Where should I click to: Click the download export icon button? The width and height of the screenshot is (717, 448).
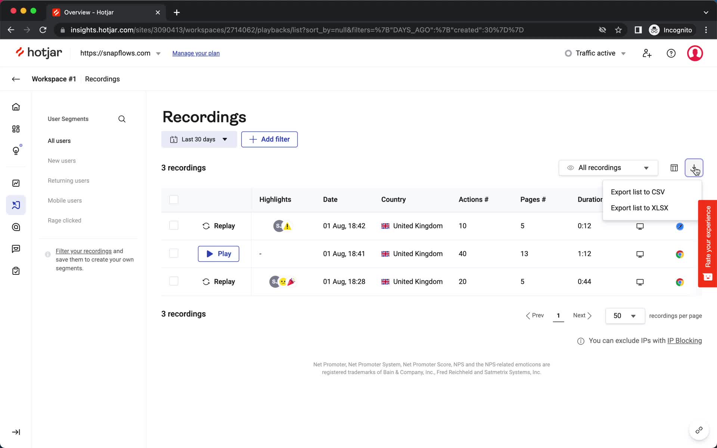tap(694, 168)
